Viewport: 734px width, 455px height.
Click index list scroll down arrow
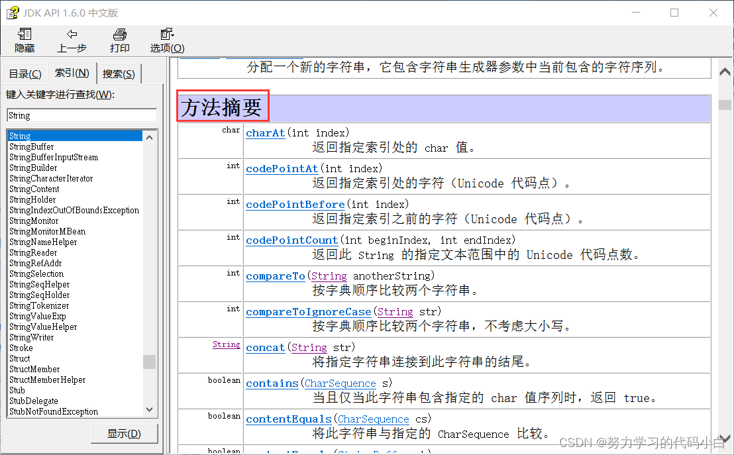tap(149, 409)
